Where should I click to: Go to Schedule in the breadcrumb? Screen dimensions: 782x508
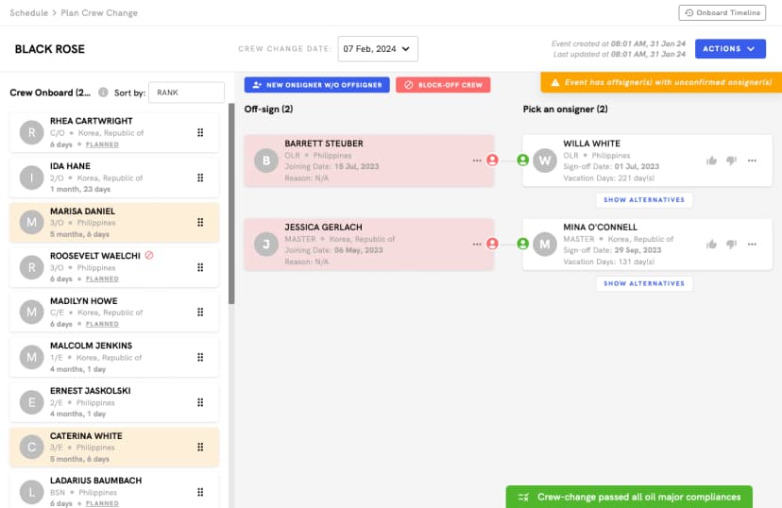28,13
